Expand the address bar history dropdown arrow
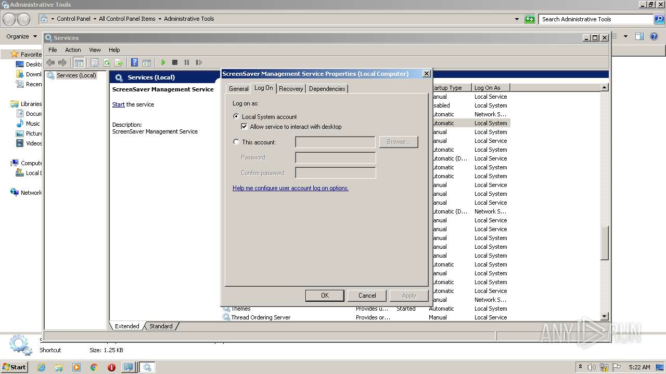Viewport: 666px width, 374px height. pos(517,19)
